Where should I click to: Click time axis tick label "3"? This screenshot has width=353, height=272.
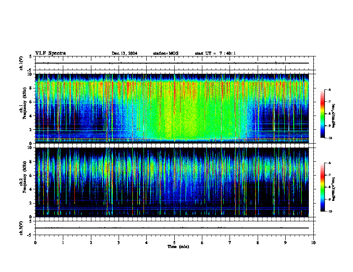click(x=119, y=243)
